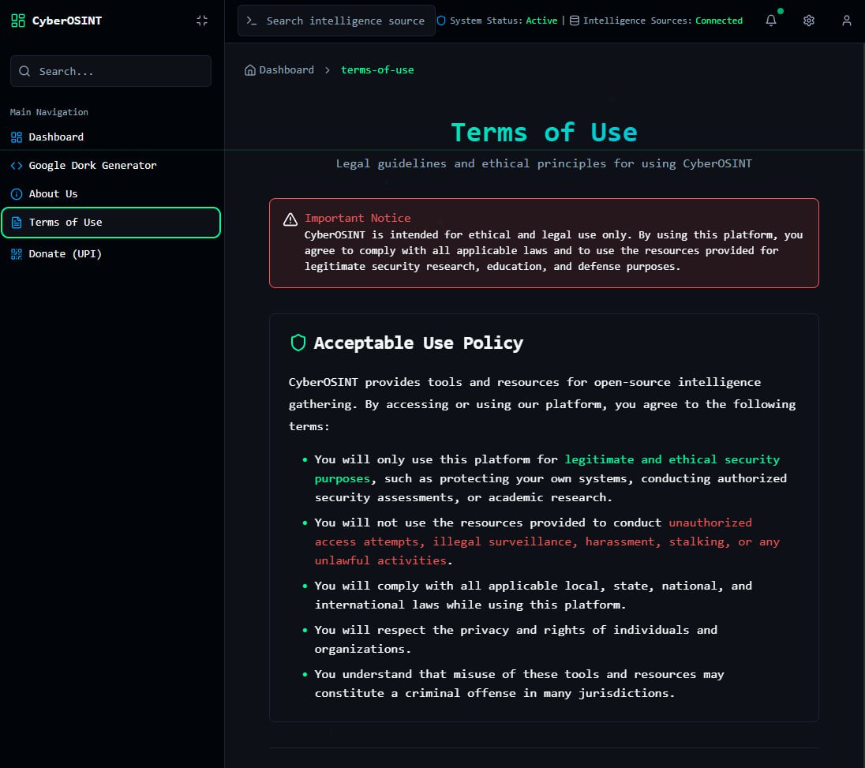Click the terminal prompt icon in top search
The height and width of the screenshot is (768, 865).
(x=252, y=21)
